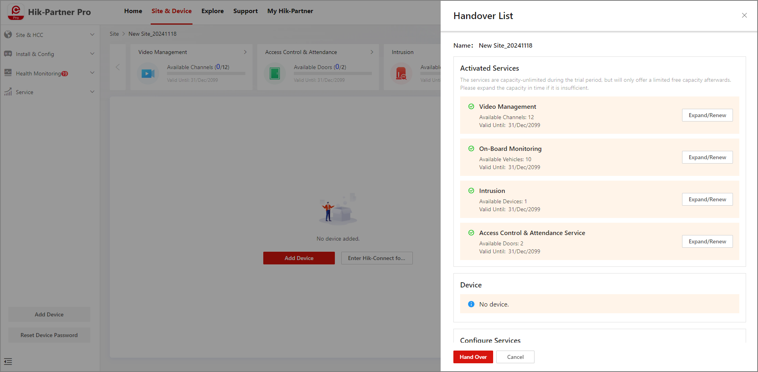Viewport: 758px width, 372px height.
Task: Click the Site & HCC globe icon
Action: tap(8, 35)
